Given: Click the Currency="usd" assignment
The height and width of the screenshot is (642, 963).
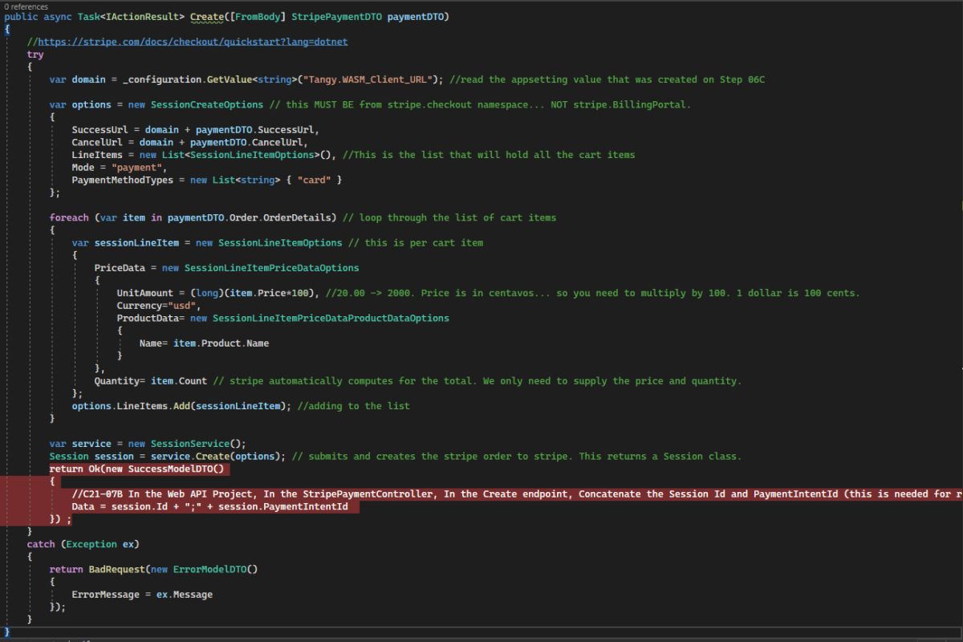Looking at the screenshot, I should pos(156,305).
